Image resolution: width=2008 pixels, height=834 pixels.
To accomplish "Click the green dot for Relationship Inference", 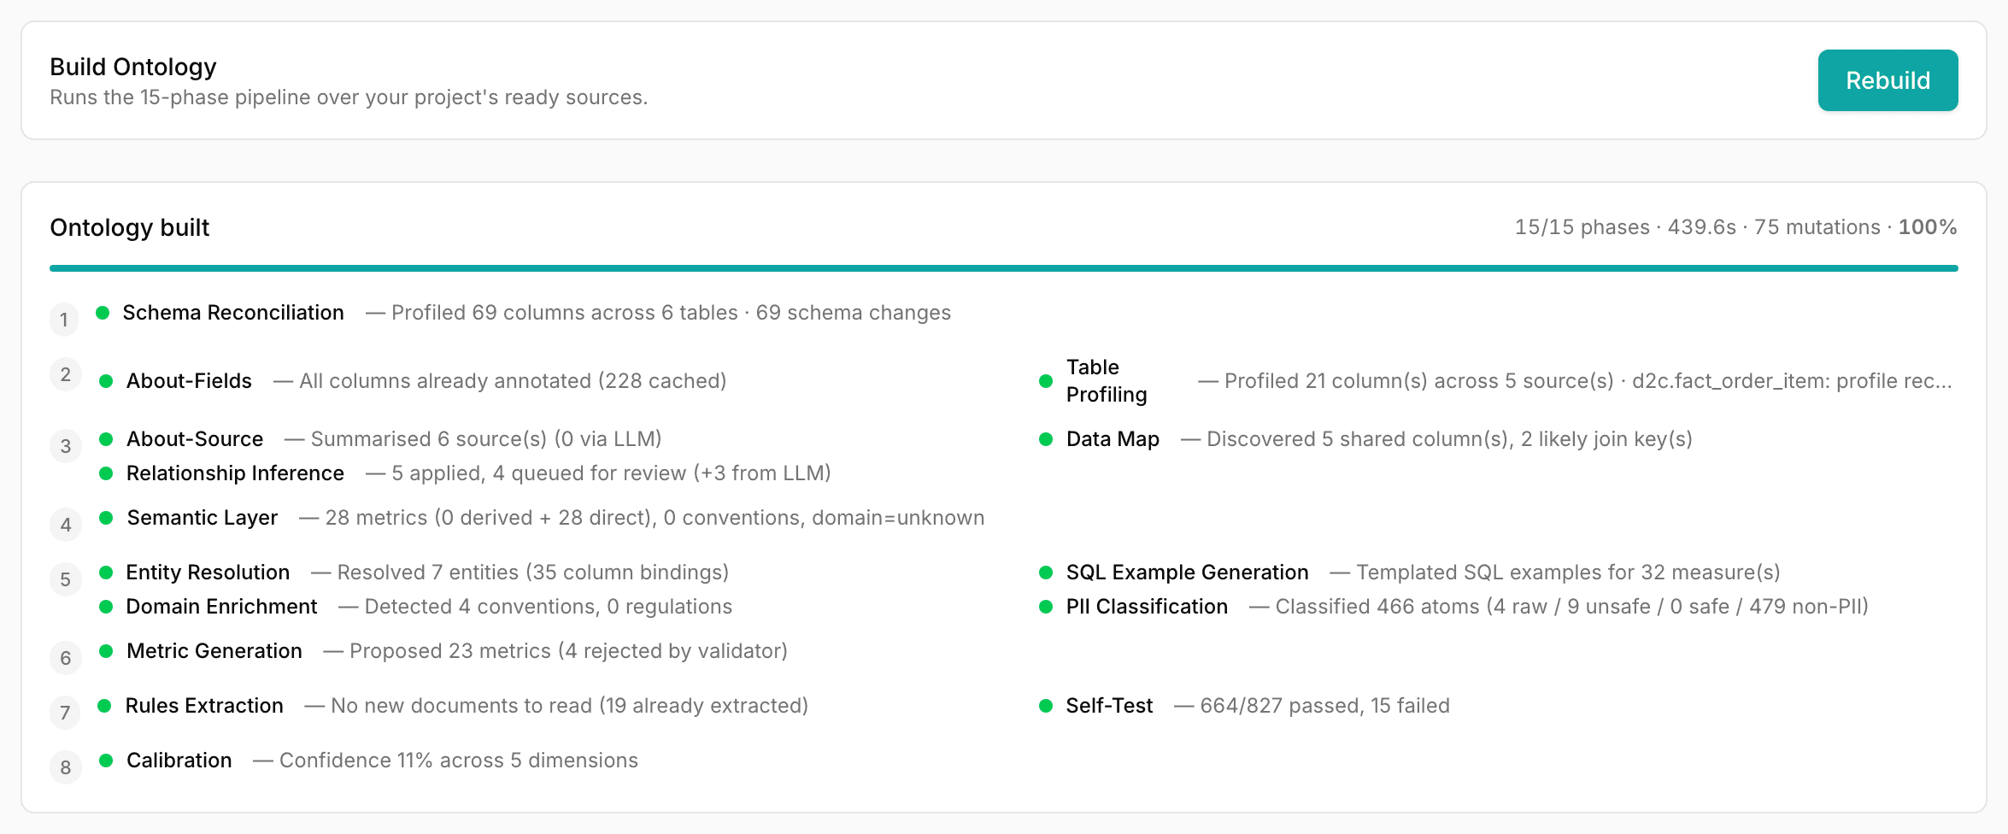I will pos(106,473).
